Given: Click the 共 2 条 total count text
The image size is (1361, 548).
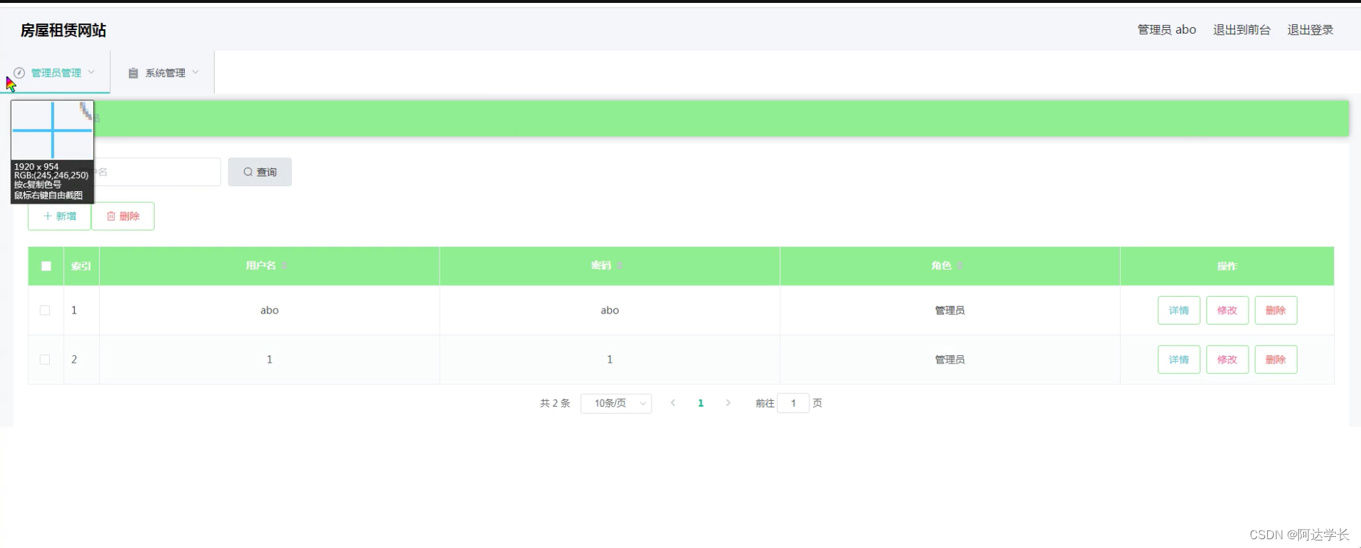Looking at the screenshot, I should (555, 403).
